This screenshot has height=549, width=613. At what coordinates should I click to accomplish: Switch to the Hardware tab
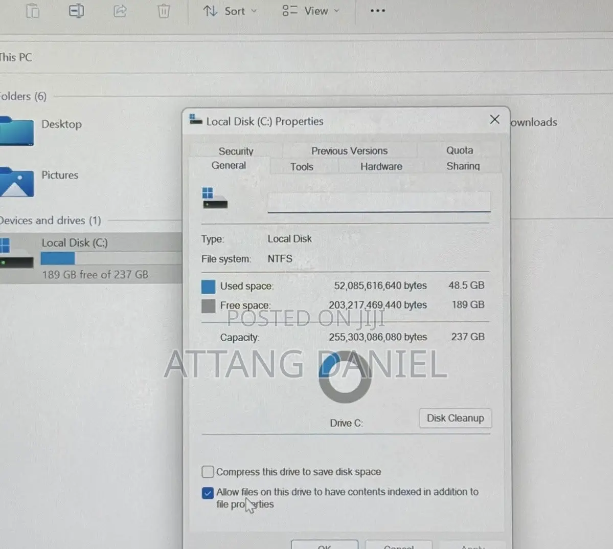(x=381, y=166)
